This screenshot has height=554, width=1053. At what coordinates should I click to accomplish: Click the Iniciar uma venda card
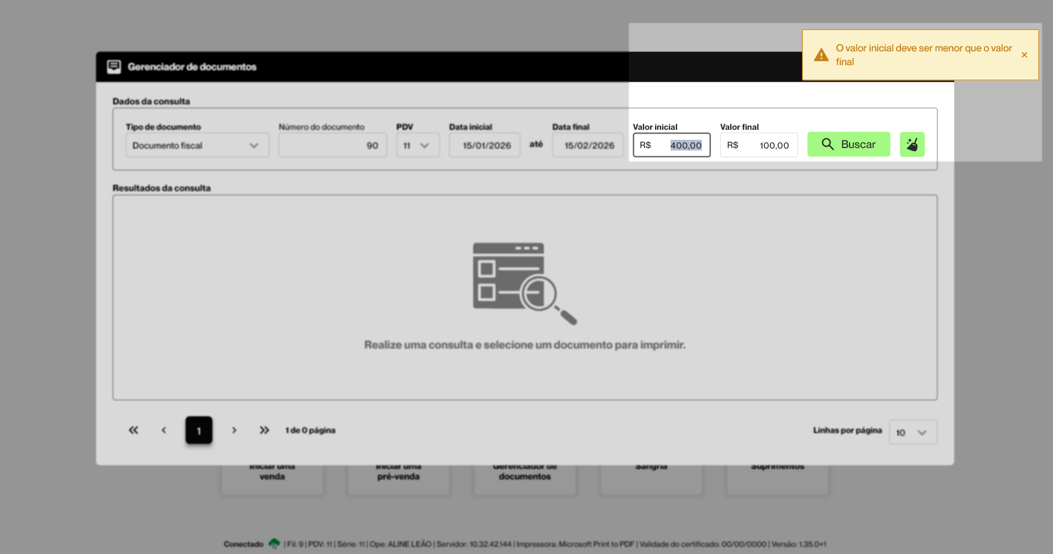[x=273, y=479]
